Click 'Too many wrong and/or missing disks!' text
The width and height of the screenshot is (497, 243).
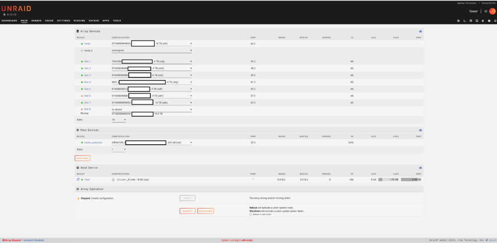point(270,198)
